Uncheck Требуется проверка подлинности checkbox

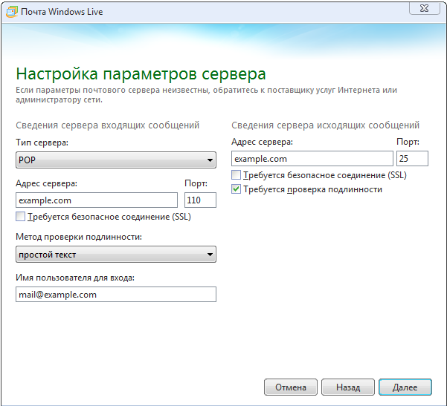click(237, 190)
